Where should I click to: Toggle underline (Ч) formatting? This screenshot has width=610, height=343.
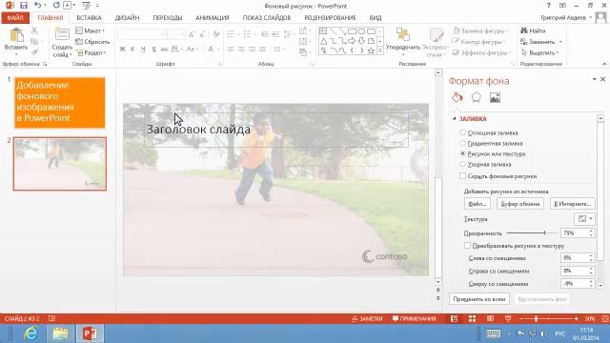[143, 49]
